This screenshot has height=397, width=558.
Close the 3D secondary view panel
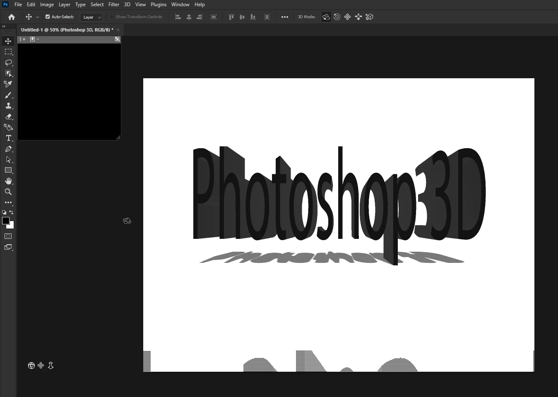point(24,39)
